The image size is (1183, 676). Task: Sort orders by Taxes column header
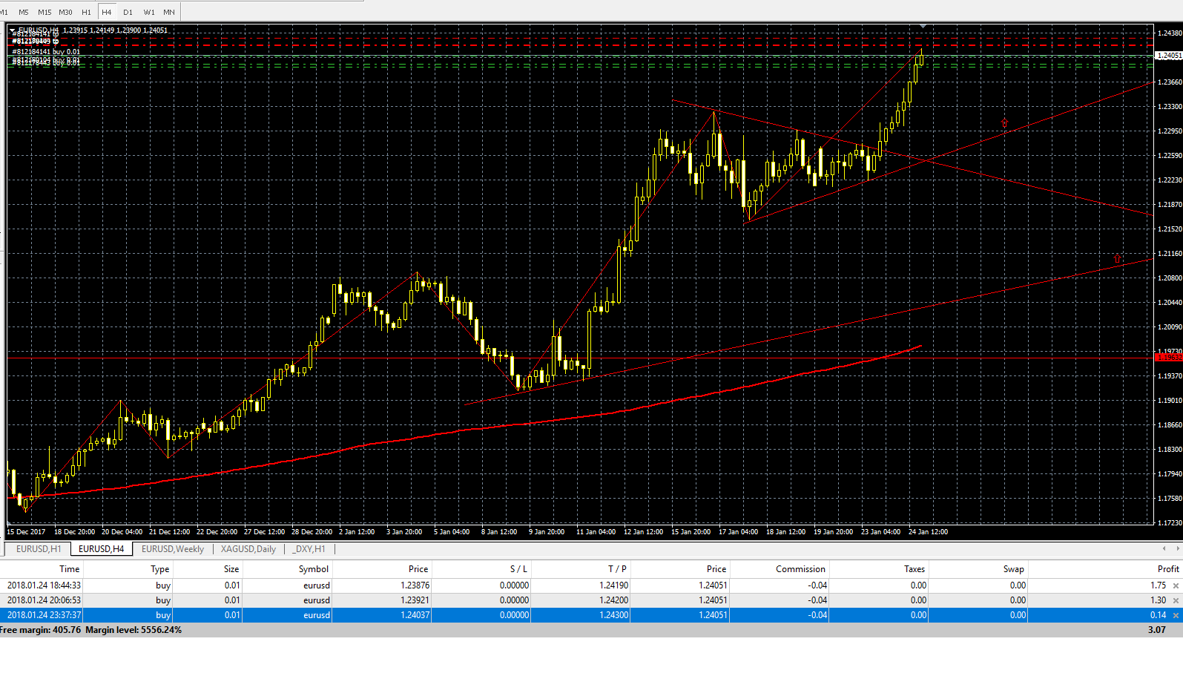[879, 569]
